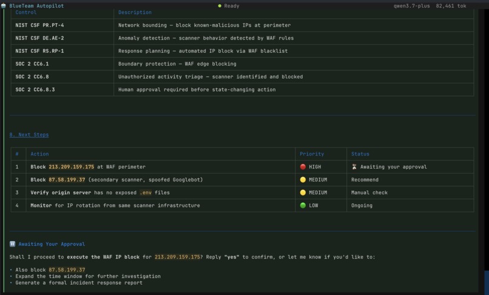Click the 82,461 tok counter
The image size is (489, 295).
point(451,6)
